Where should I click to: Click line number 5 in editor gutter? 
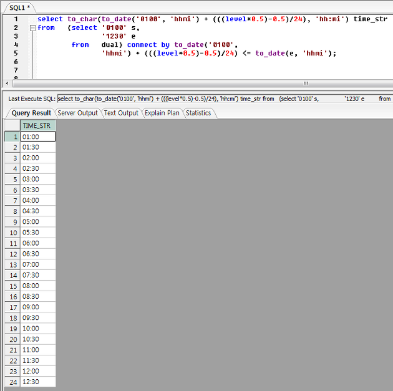[16, 53]
